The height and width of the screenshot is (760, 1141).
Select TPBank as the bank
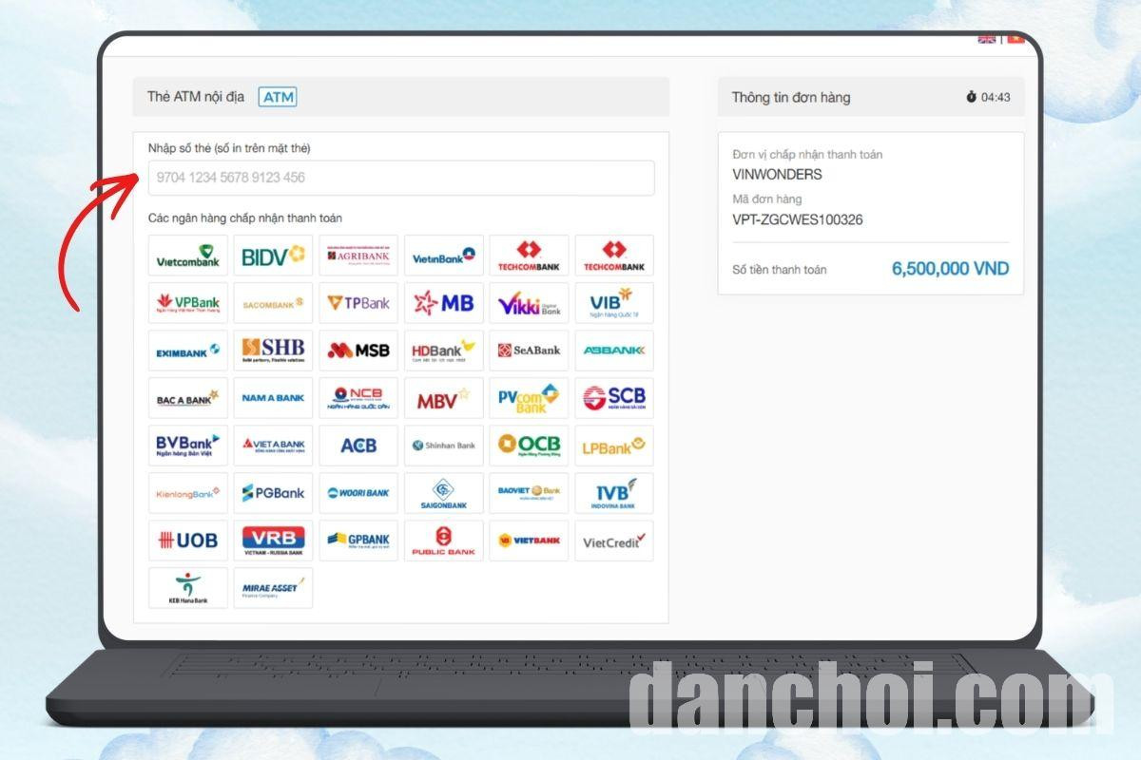[x=358, y=303]
